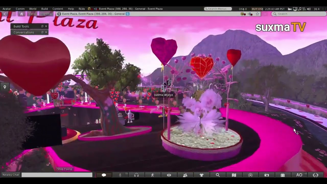Undock the Build Tools panel
The width and height of the screenshot is (327, 184).
tap(42, 26)
